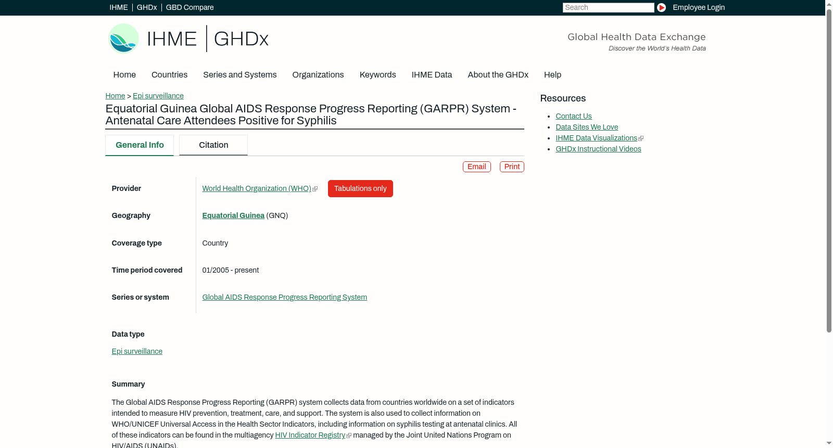Switch to the Citation tab
Image resolution: width=833 pixels, height=448 pixels.
pyautogui.click(x=213, y=145)
